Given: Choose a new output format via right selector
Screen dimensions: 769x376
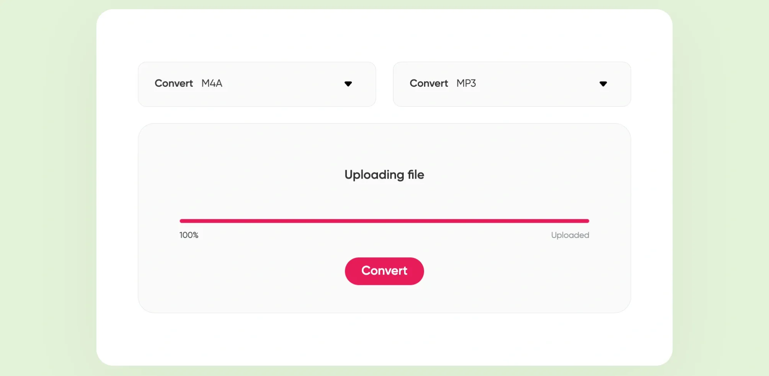Looking at the screenshot, I should [x=511, y=84].
